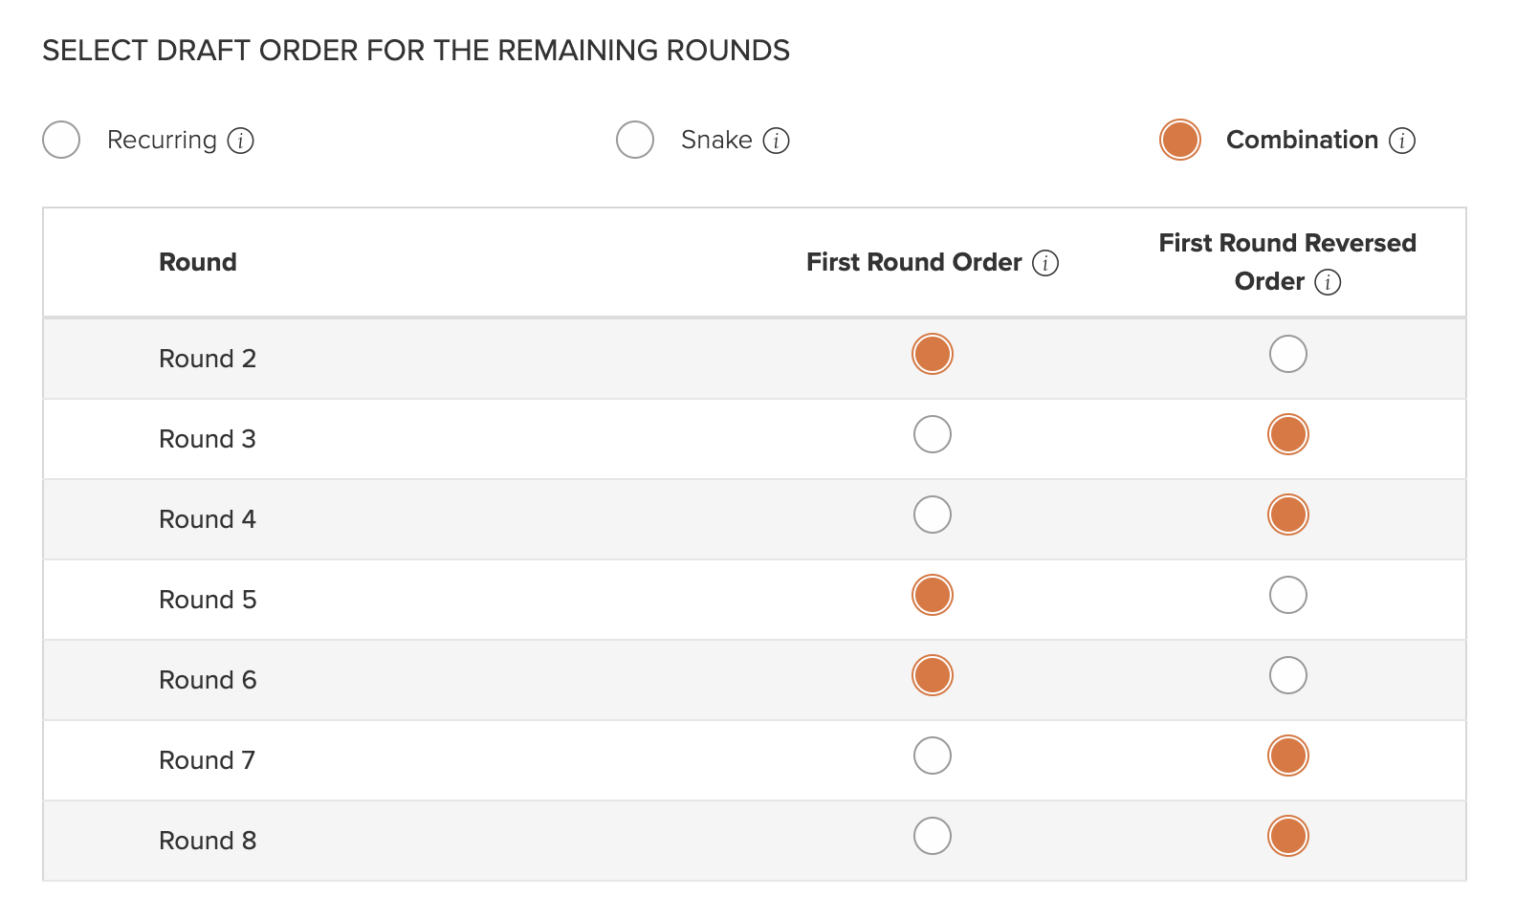
Task: Show First Round Order info tooltip icon
Action: tap(1045, 263)
